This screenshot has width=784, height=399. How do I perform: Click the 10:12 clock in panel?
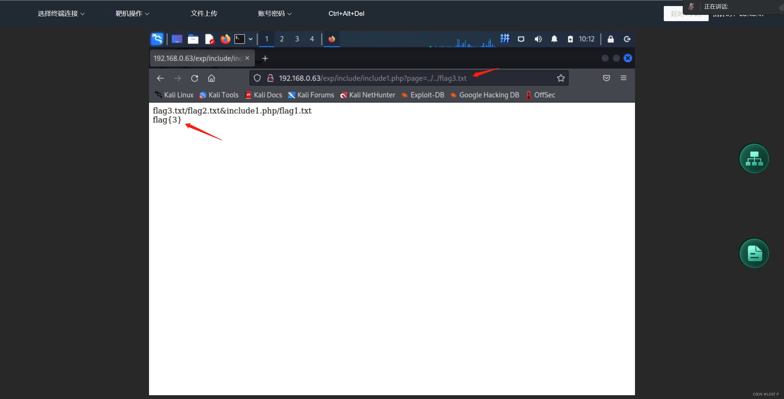coord(587,39)
